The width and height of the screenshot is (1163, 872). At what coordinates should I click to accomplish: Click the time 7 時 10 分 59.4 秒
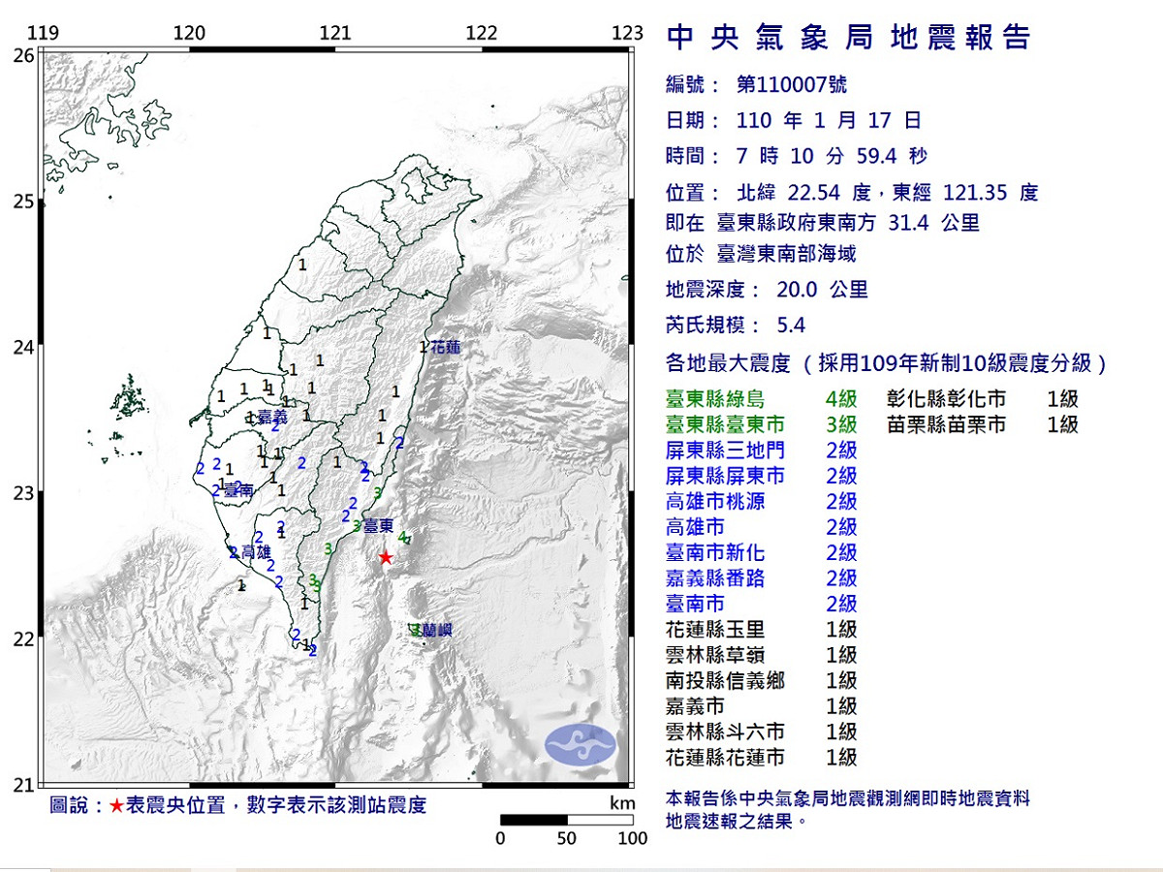coord(833,157)
